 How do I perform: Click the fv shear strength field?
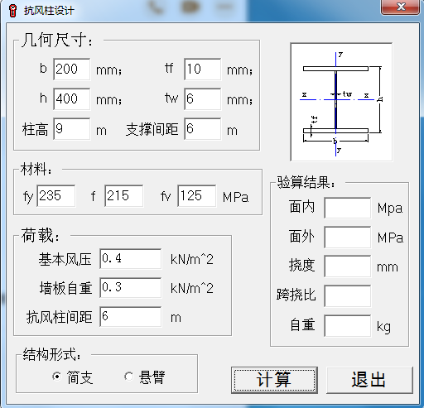197,196
